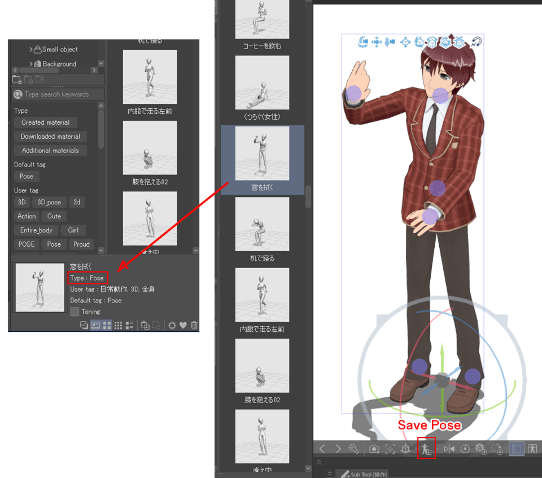
Task: Toggle material detail display view button
Action: point(95,325)
